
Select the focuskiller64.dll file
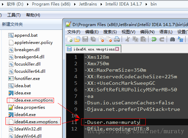point(27,71)
